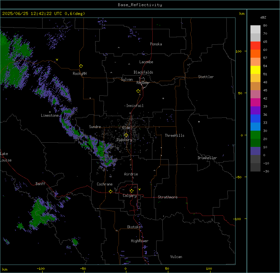280x273 pixels.
Task: Click the yellow marker south of RedDeer
Action: click(x=138, y=91)
